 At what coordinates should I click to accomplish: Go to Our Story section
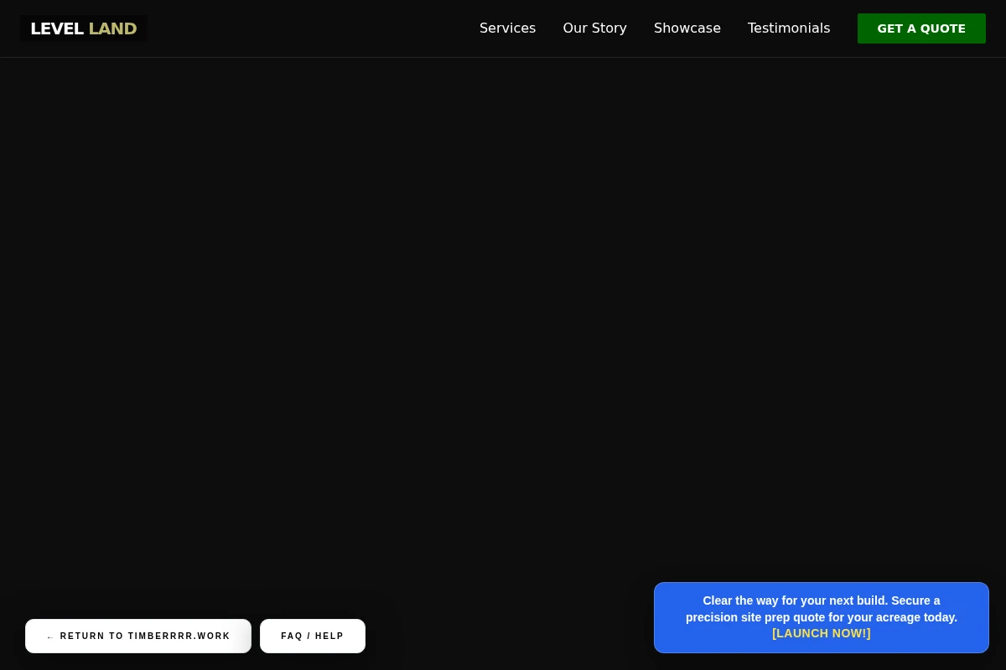594,28
